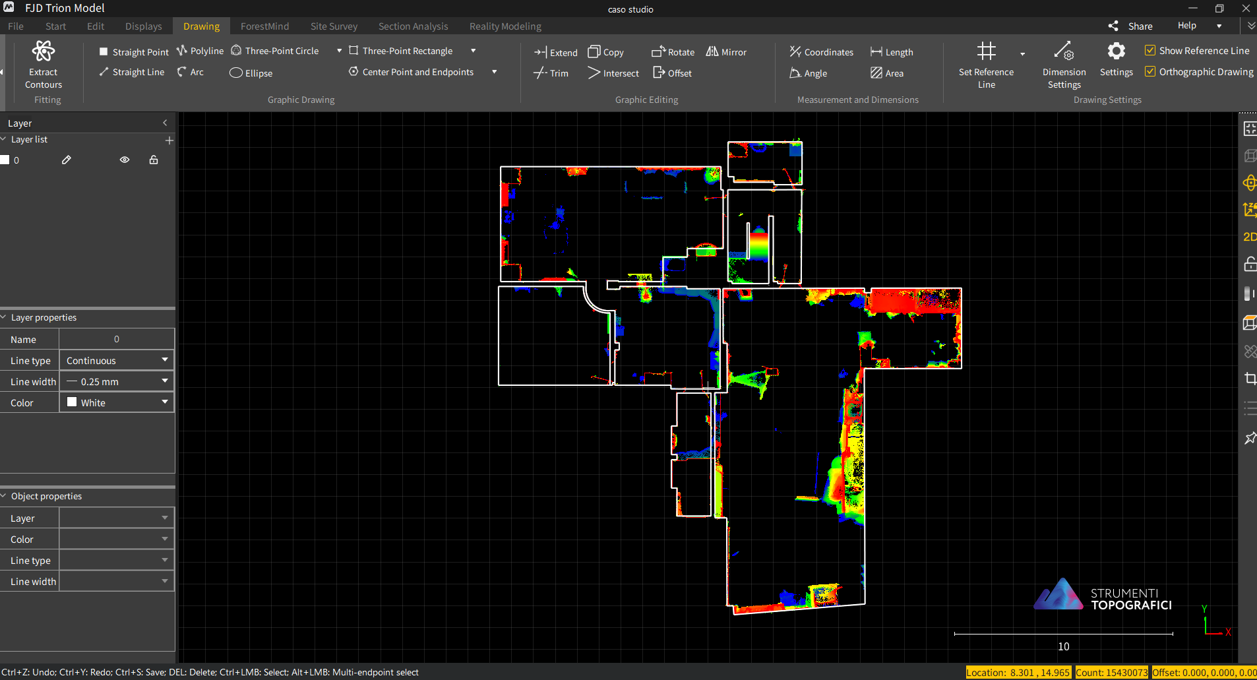
Task: Use the Trim editing tool
Action: 551,73
